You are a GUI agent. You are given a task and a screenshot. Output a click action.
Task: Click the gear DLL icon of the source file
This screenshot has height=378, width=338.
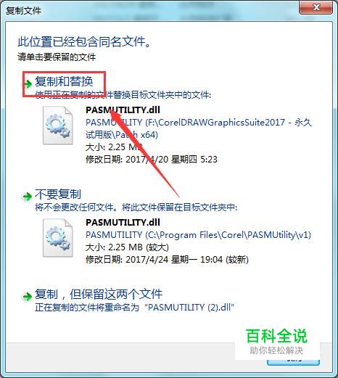pyautogui.click(x=58, y=126)
